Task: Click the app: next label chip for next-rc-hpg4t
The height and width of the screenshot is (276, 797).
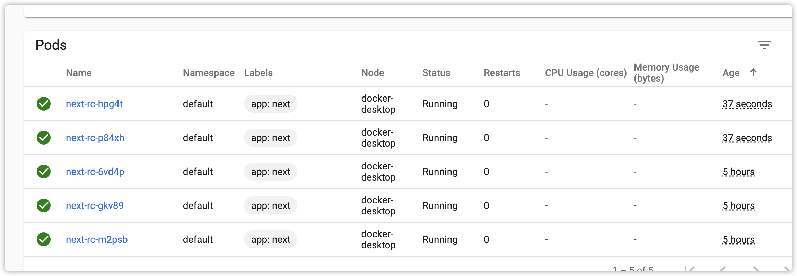Action: tap(271, 104)
